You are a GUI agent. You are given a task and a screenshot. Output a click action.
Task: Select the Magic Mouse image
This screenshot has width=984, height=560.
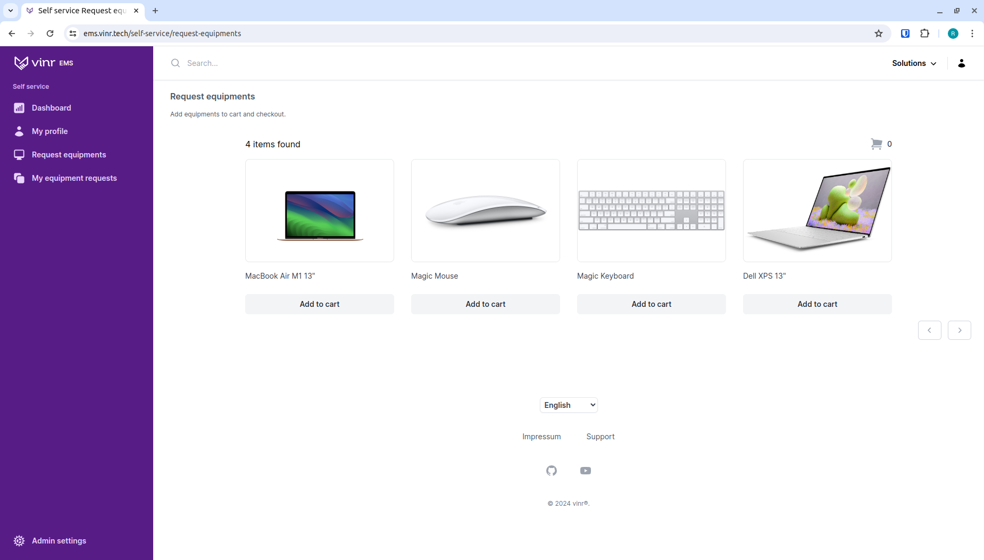pyautogui.click(x=486, y=211)
